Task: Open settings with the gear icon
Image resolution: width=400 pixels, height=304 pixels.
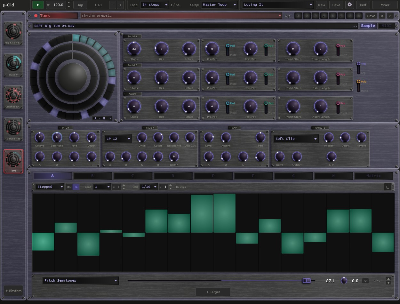Action: [350, 5]
